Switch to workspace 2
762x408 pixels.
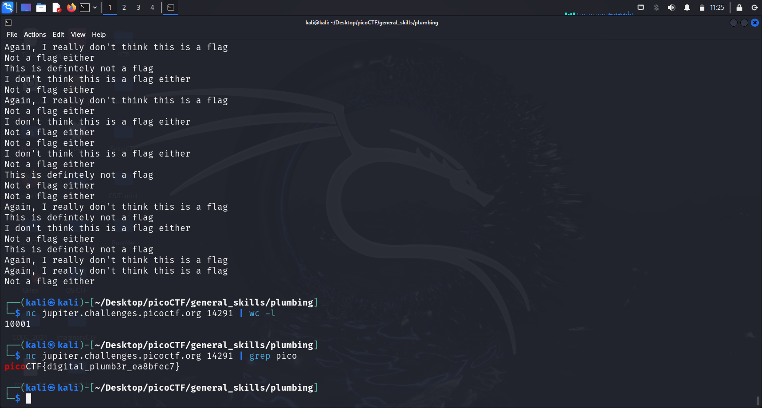[124, 8]
